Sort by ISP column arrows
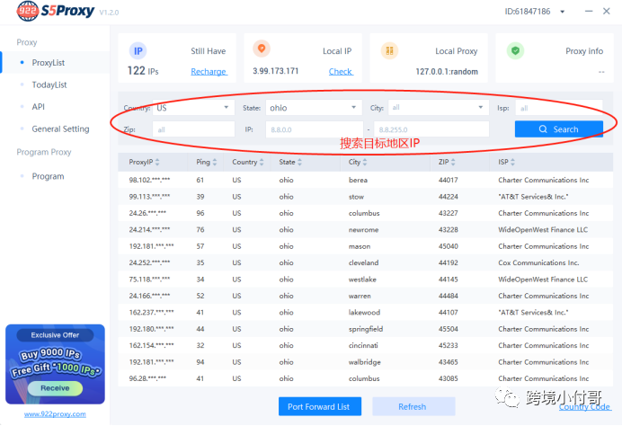Screen dimensions: 622x426 [512, 162]
